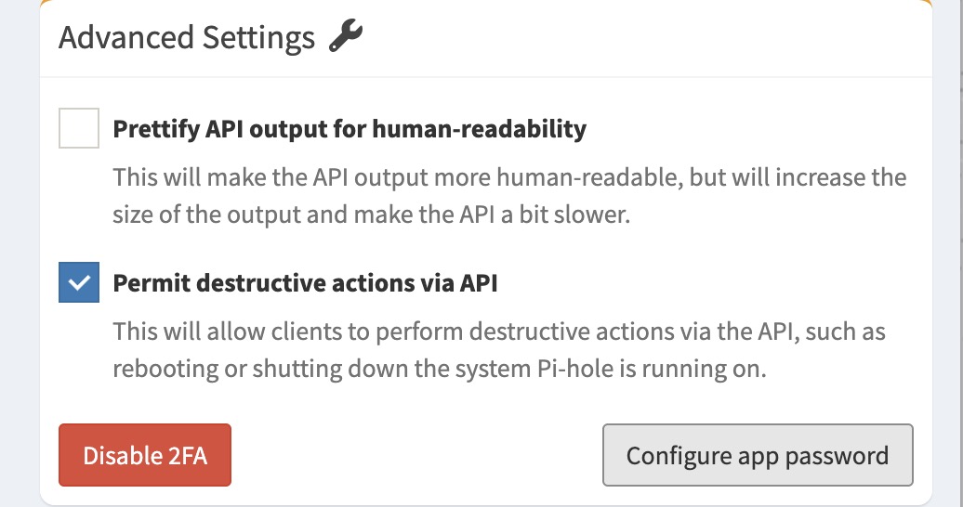Click the word "Permit" in the second option label
The image size is (963, 507).
pos(147,283)
